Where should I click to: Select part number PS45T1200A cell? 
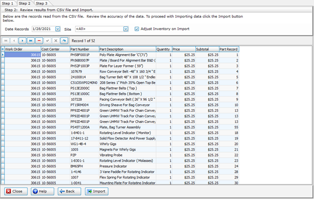point(85,127)
